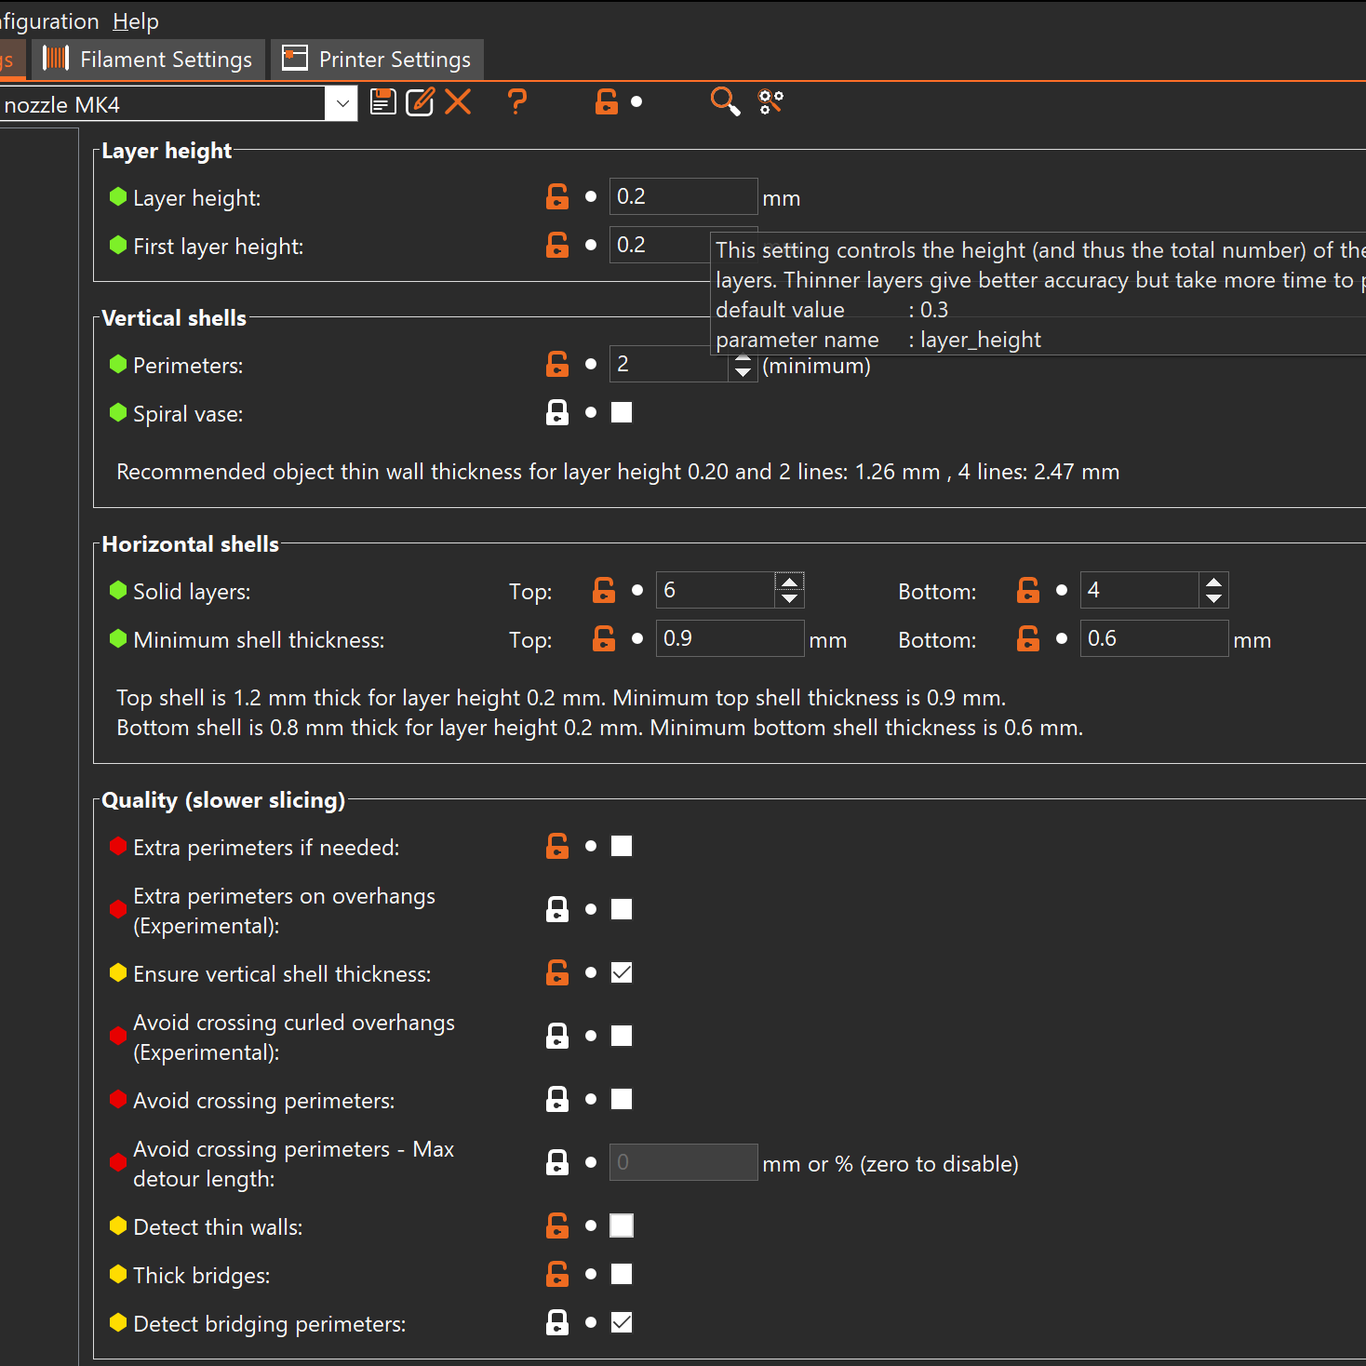The image size is (1366, 1366).
Task: Click the lock icon for Solid layers Top
Action: point(604,590)
